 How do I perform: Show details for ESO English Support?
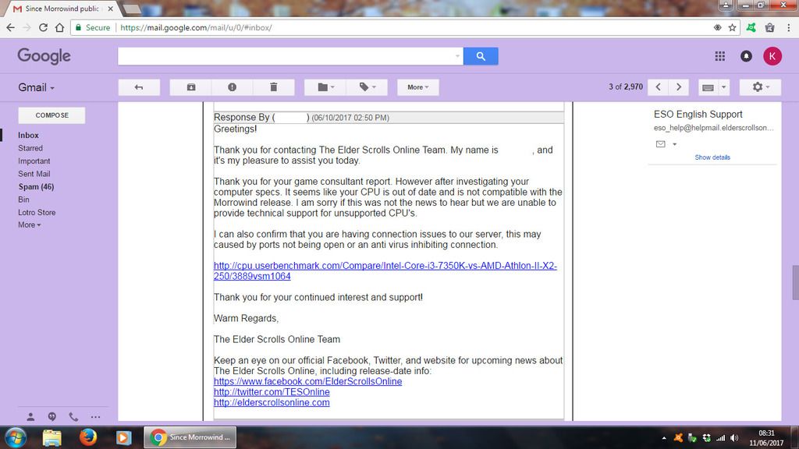[712, 157]
